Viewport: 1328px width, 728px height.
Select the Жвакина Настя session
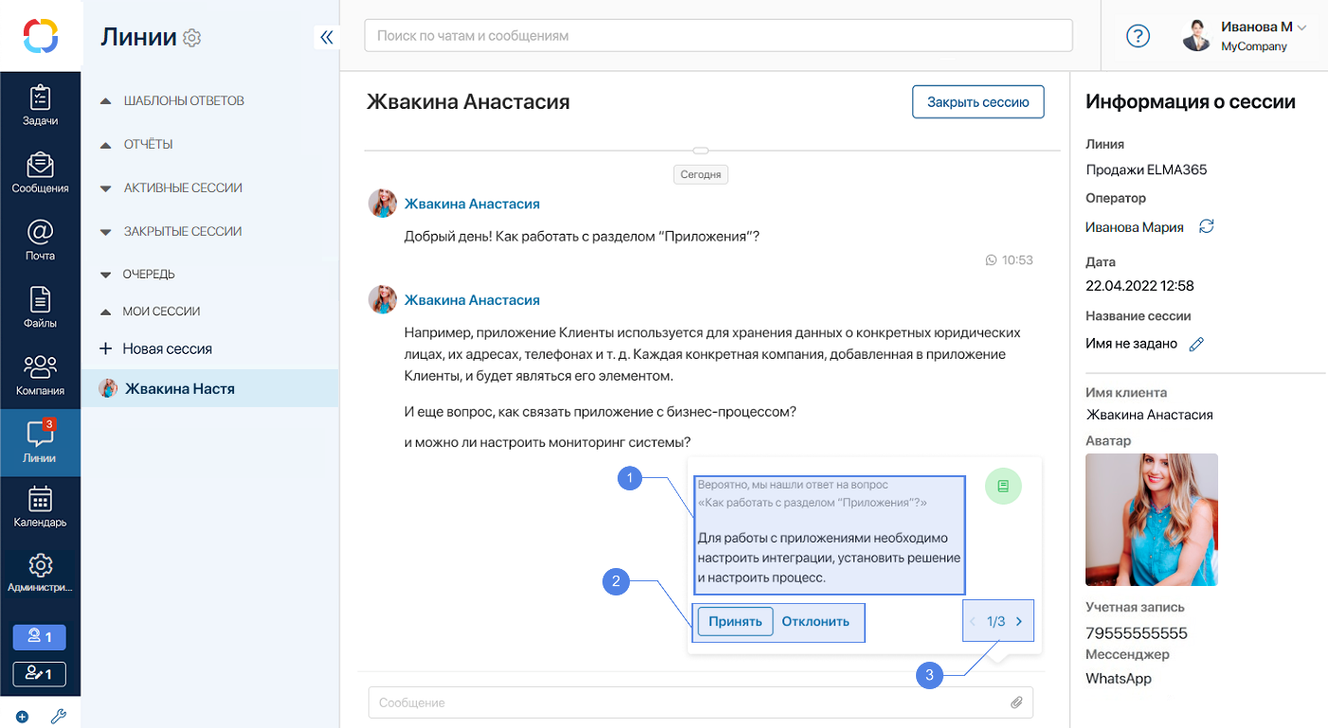pos(180,388)
